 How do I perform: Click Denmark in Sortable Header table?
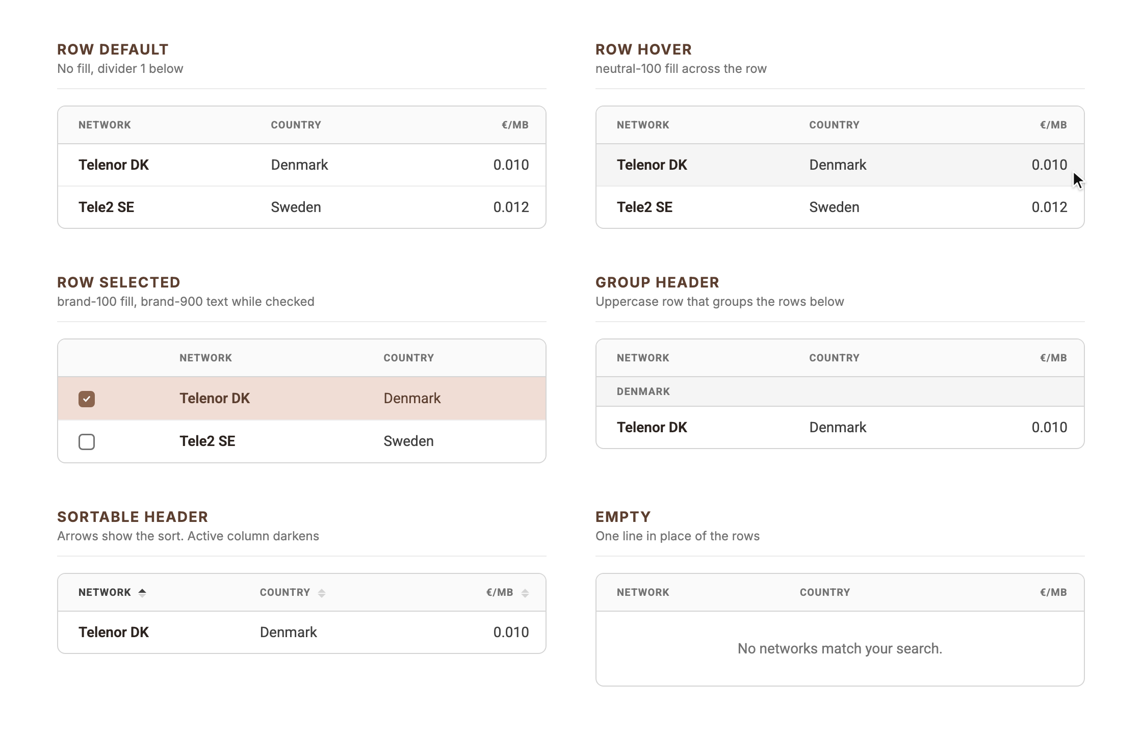point(289,632)
